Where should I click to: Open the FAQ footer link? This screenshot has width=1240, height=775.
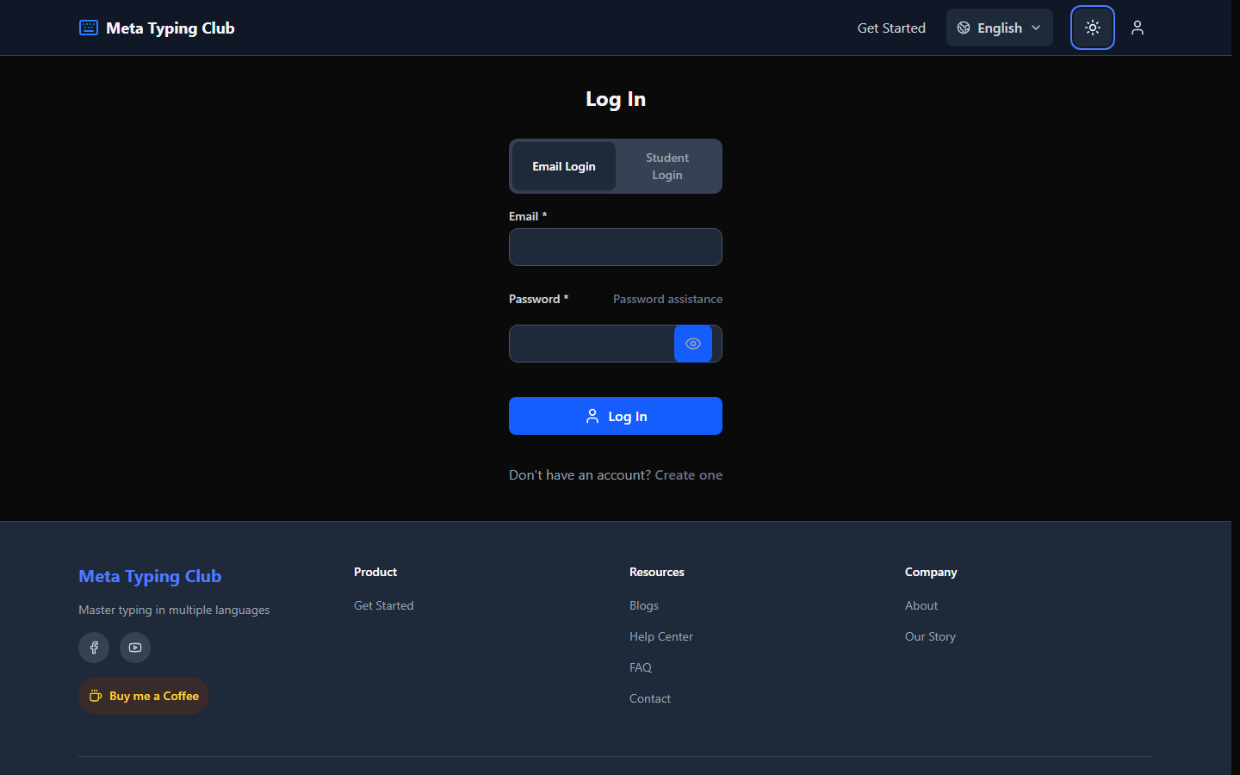pyautogui.click(x=641, y=667)
